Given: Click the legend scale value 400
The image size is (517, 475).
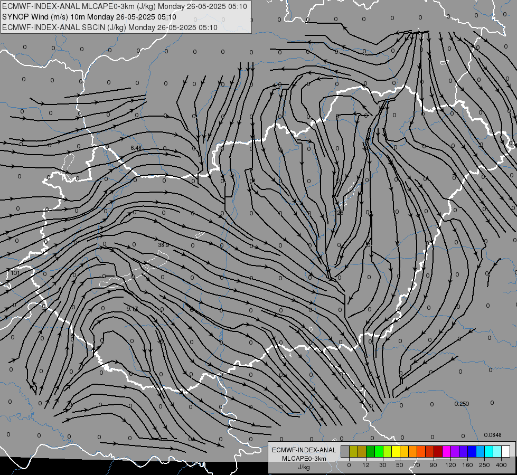Looking at the screenshot, I should click(501, 465).
